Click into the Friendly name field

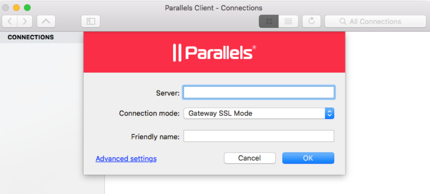click(259, 136)
